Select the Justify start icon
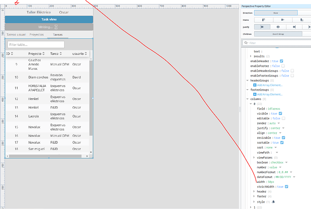 (262, 27)
